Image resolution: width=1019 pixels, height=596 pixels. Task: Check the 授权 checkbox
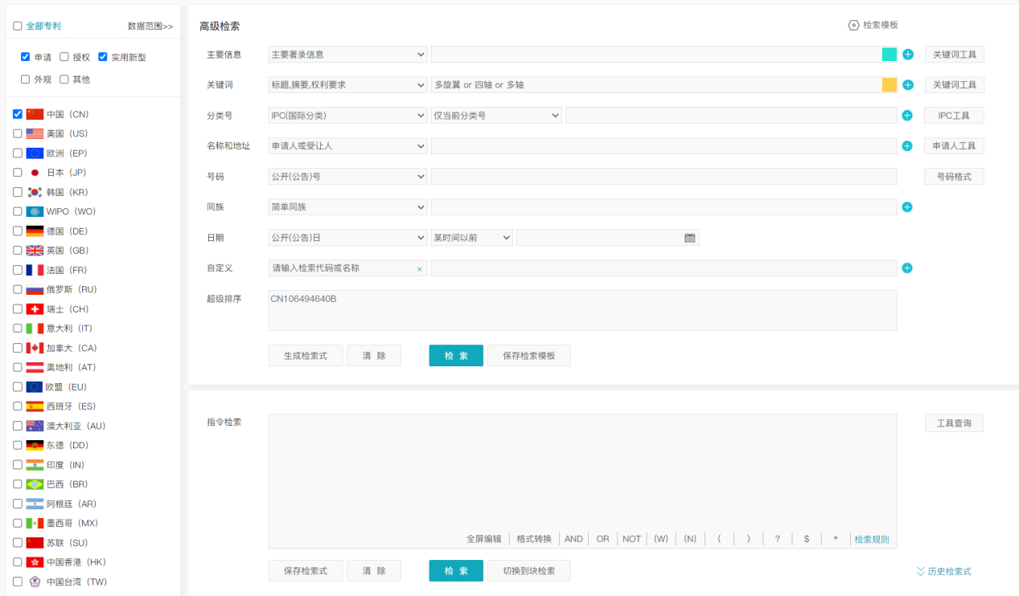tap(64, 57)
